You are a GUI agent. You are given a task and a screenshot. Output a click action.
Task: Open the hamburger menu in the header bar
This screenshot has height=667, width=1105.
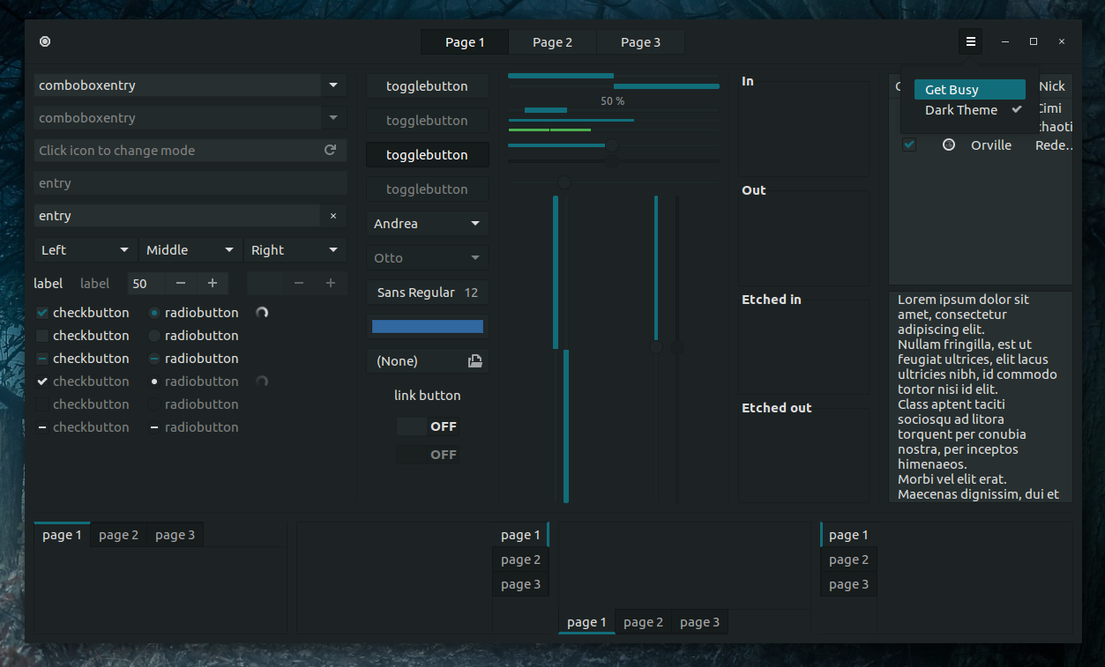(970, 41)
